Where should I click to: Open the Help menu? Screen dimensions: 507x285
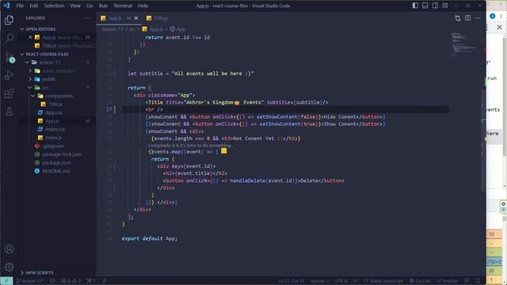click(x=143, y=6)
